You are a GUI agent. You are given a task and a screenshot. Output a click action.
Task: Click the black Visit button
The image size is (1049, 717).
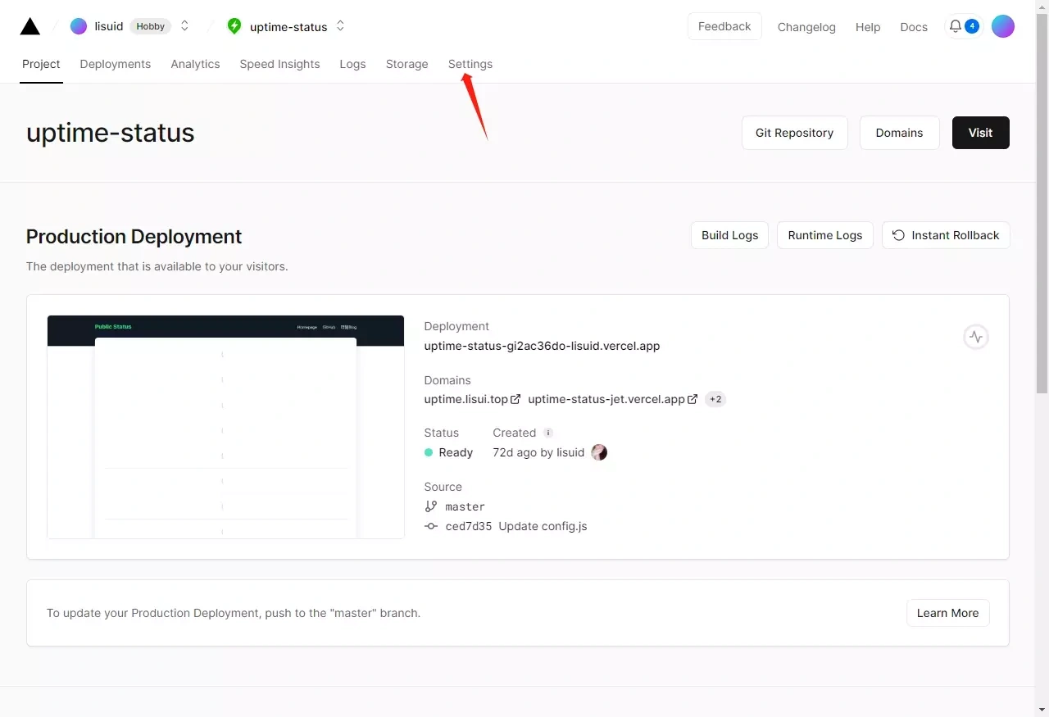pos(980,133)
